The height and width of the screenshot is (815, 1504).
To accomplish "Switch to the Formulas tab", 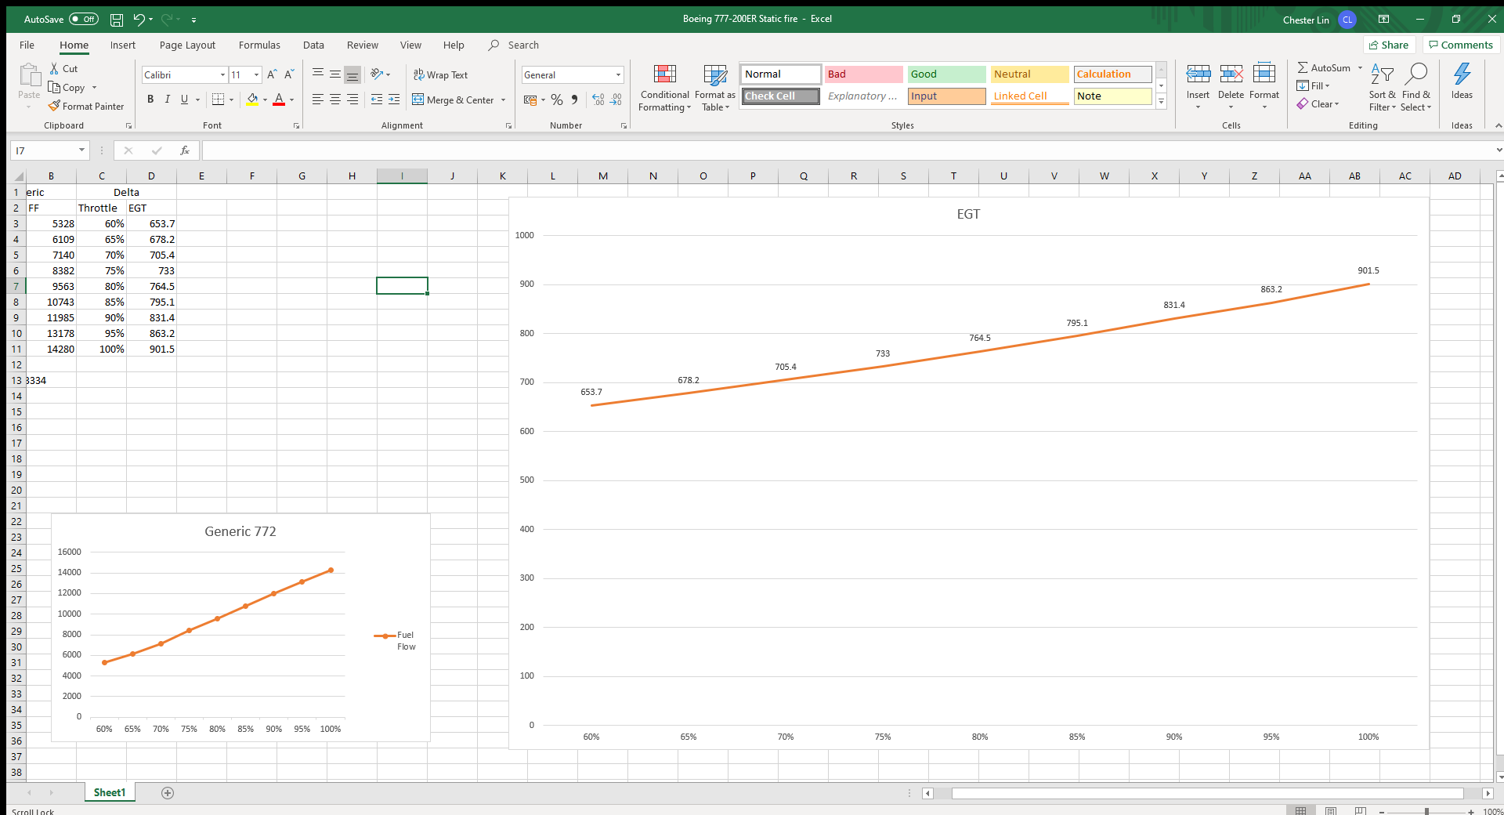I will click(259, 45).
